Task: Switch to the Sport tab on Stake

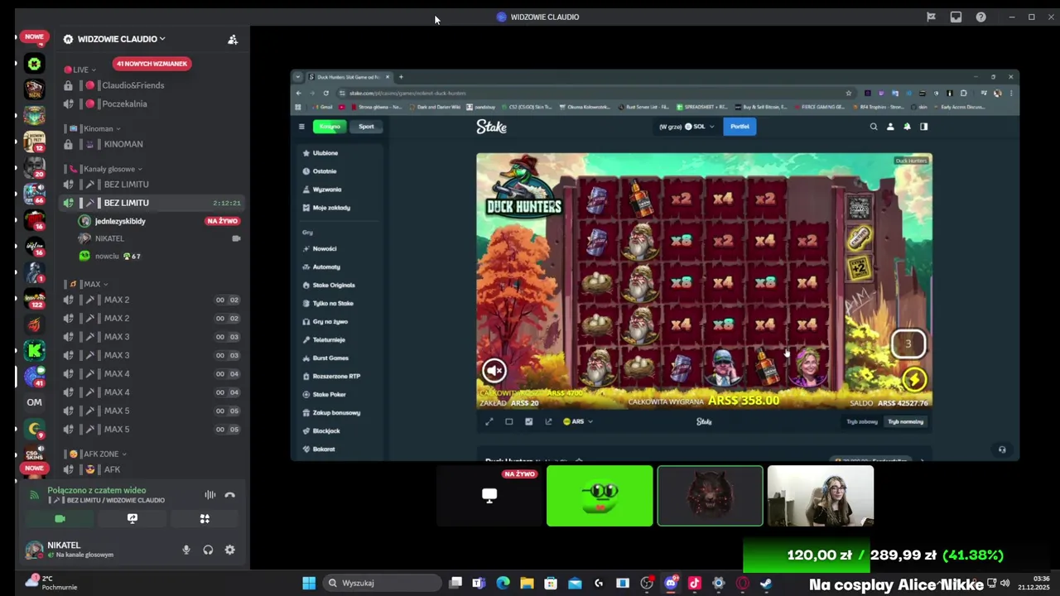Action: [x=366, y=127]
